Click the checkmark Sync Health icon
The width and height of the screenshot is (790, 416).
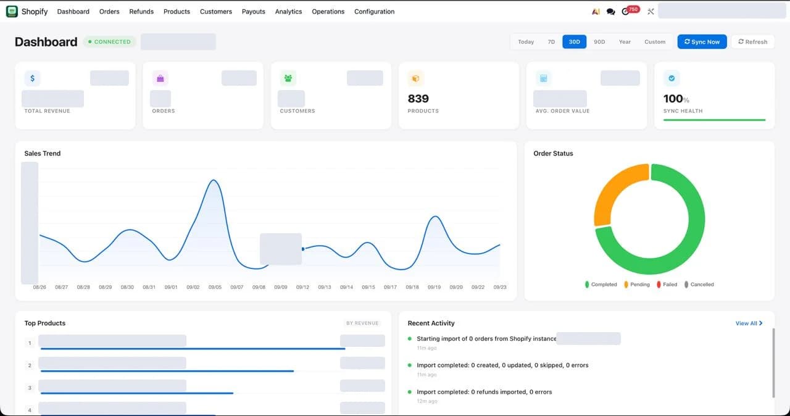pos(671,78)
